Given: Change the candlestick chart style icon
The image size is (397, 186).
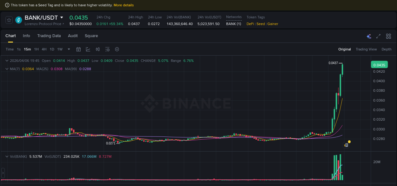Looking at the screenshot, I should (x=98, y=49).
